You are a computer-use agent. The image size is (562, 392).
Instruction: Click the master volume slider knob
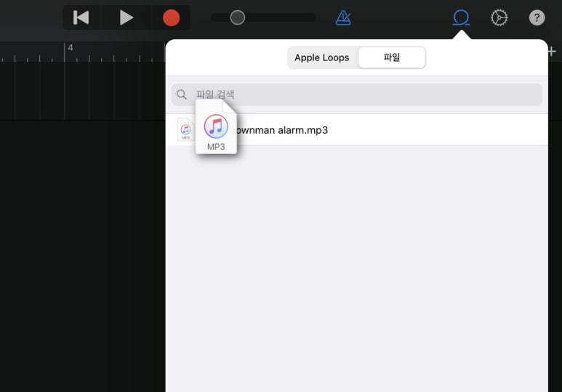[x=237, y=17]
